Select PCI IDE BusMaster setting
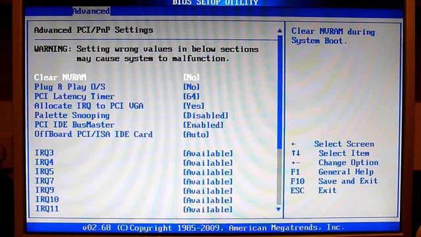 pyautogui.click(x=74, y=125)
